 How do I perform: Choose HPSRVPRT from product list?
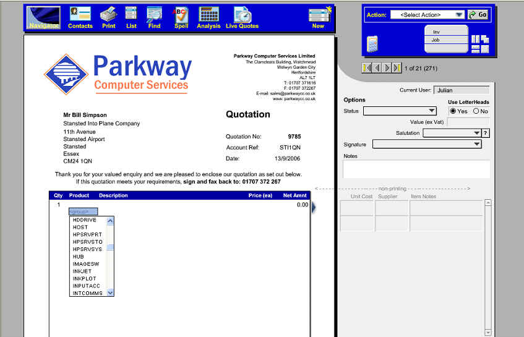[x=88, y=235]
